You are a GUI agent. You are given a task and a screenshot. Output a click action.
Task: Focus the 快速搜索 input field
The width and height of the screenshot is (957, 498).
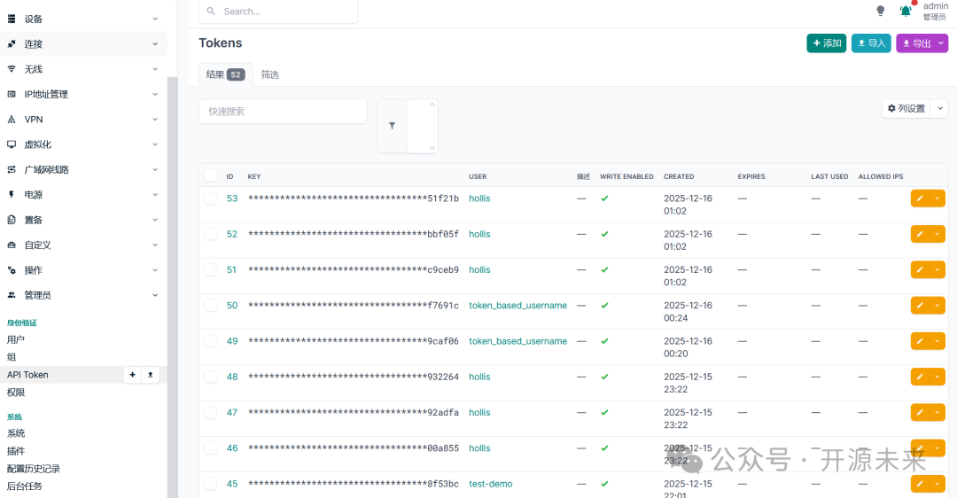[283, 112]
